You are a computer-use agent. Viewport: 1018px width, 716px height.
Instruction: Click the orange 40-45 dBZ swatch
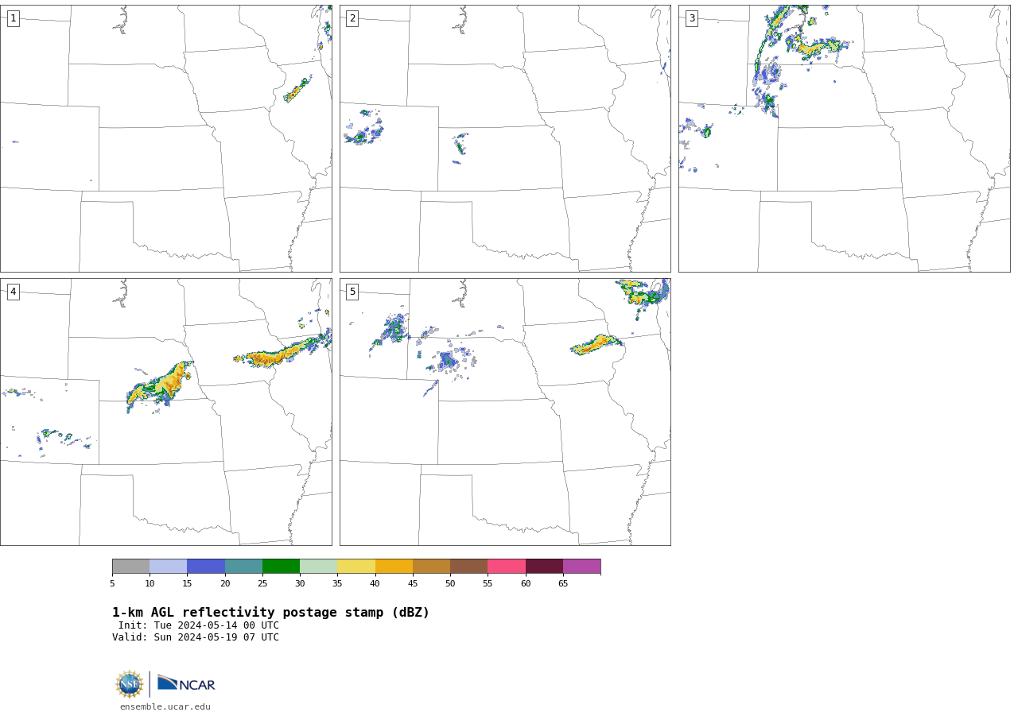(x=394, y=567)
